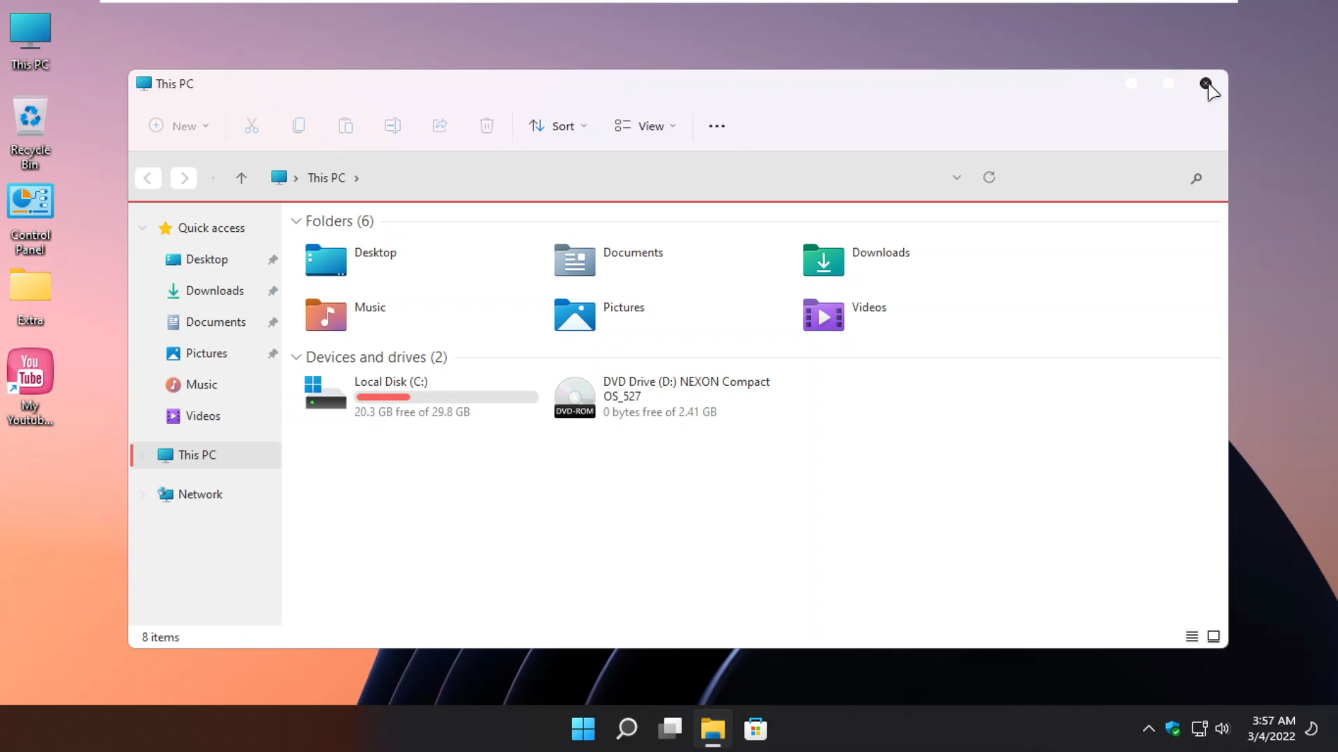This screenshot has width=1338, height=752.
Task: Collapse the Devices and drives section
Action: (296, 357)
